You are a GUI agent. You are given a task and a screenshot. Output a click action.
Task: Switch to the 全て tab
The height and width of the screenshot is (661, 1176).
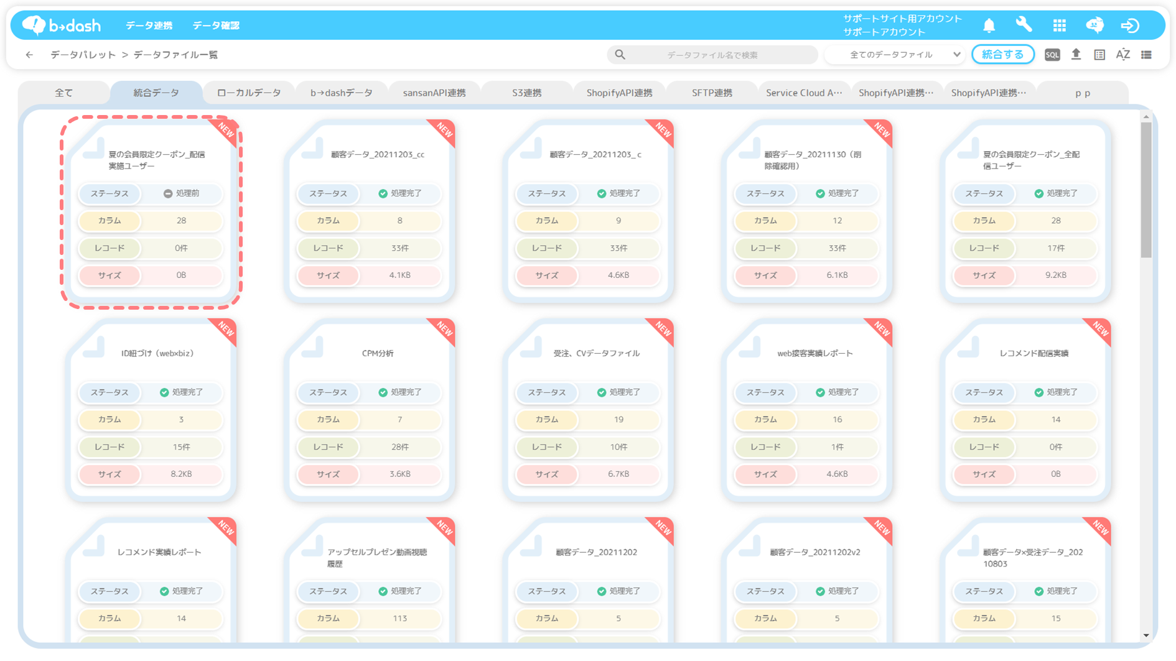tap(63, 93)
